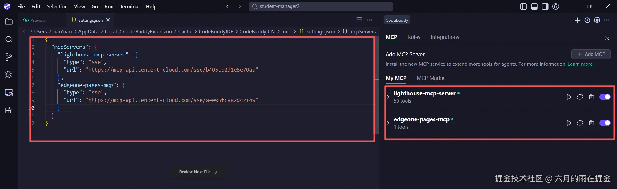Open the View menu
Screen dimensions: 617x189
click(79, 6)
